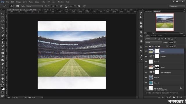Hide Layer 5 using eye icon
The image size is (186, 104).
(146, 51)
